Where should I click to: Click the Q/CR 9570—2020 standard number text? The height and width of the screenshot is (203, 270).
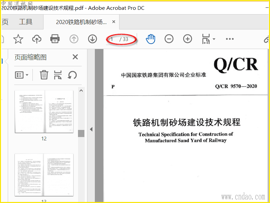coord(236,86)
